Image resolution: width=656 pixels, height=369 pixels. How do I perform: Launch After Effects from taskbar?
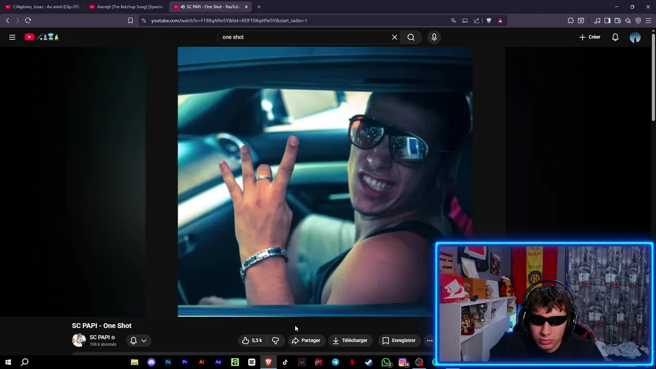(x=218, y=362)
